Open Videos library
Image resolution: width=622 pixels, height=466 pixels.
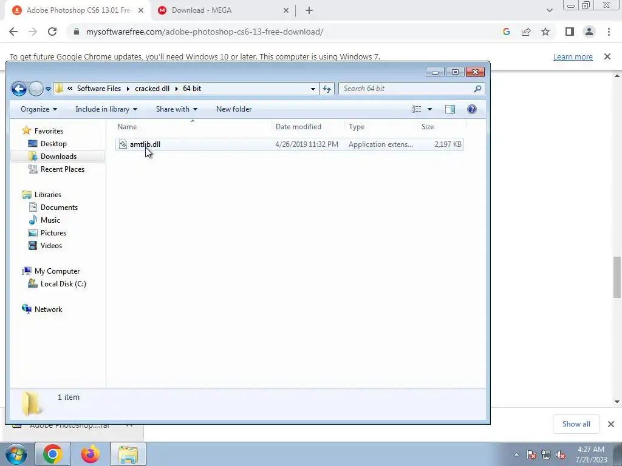51,245
